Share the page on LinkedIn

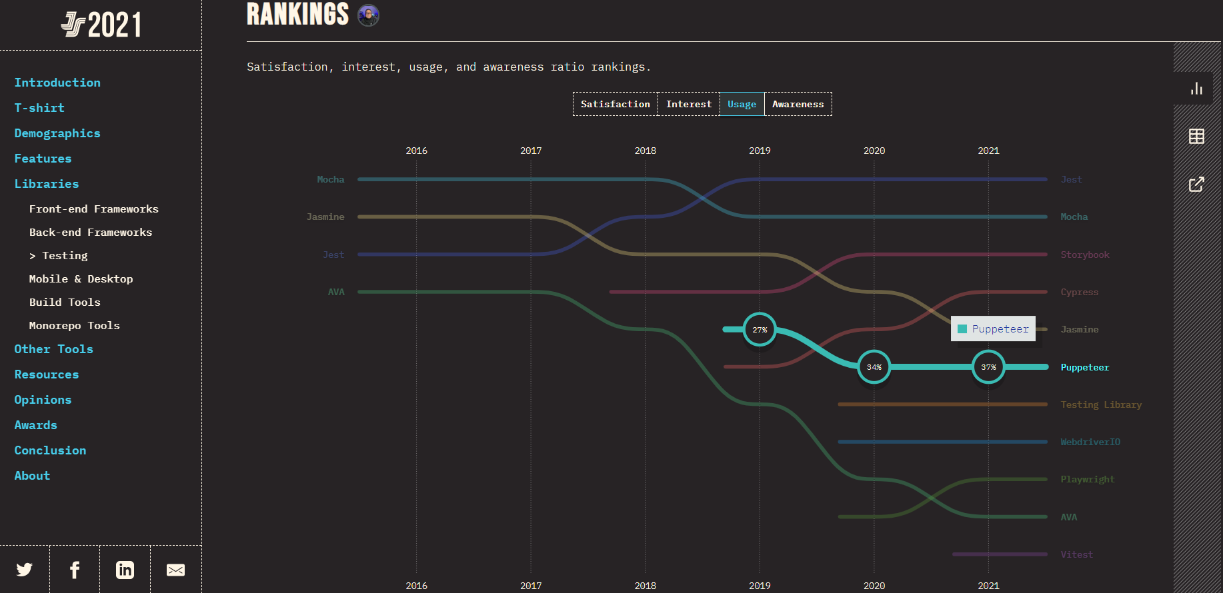125,570
